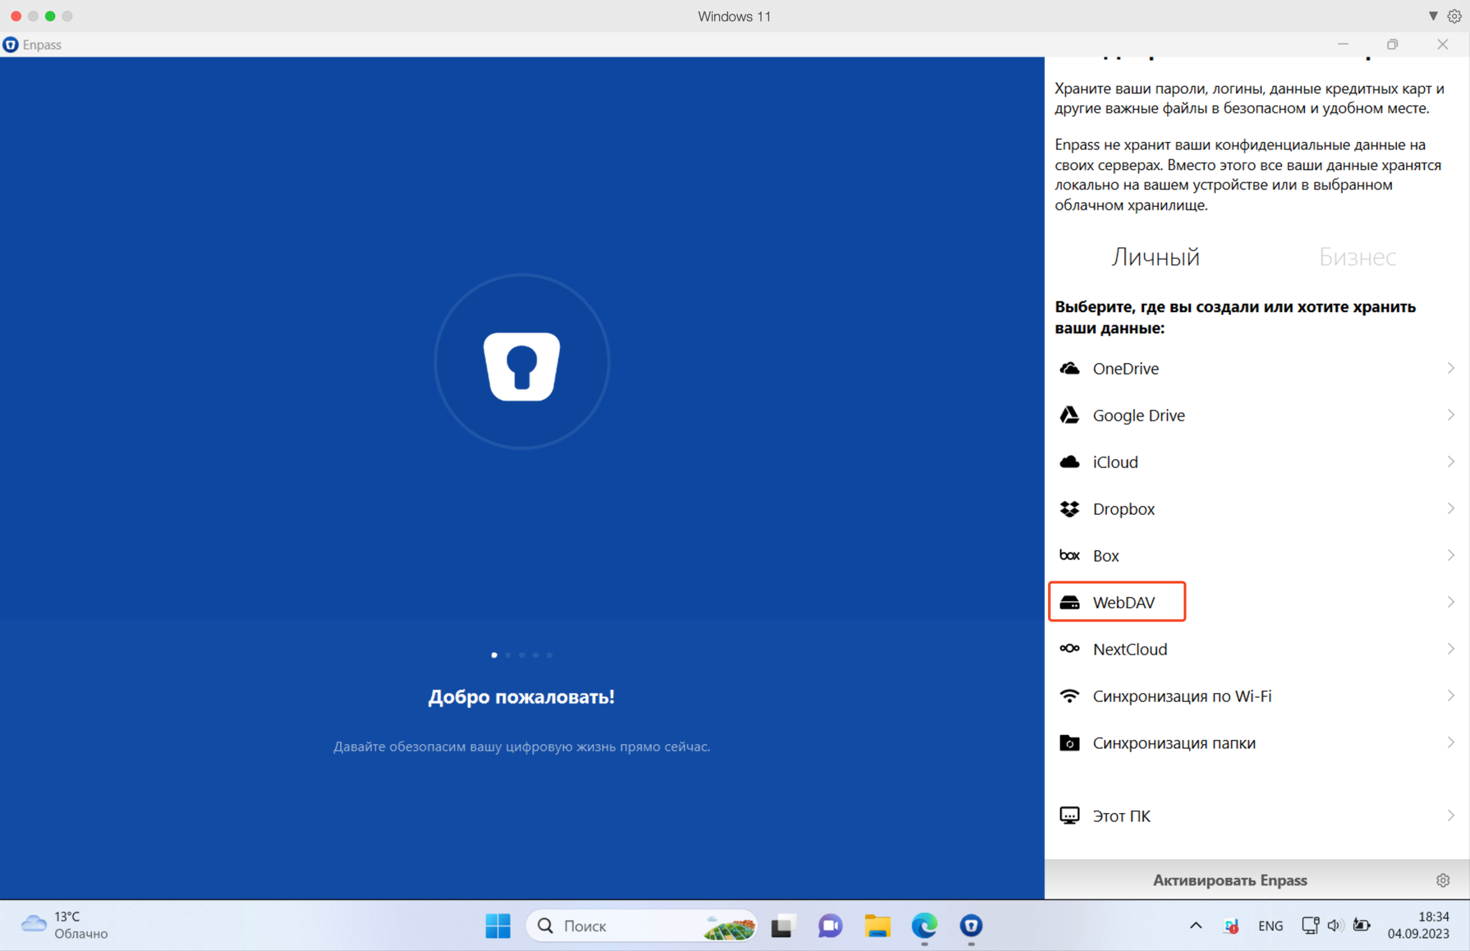The height and width of the screenshot is (951, 1470).
Task: Click the security tray icon with red badge
Action: (x=1231, y=926)
